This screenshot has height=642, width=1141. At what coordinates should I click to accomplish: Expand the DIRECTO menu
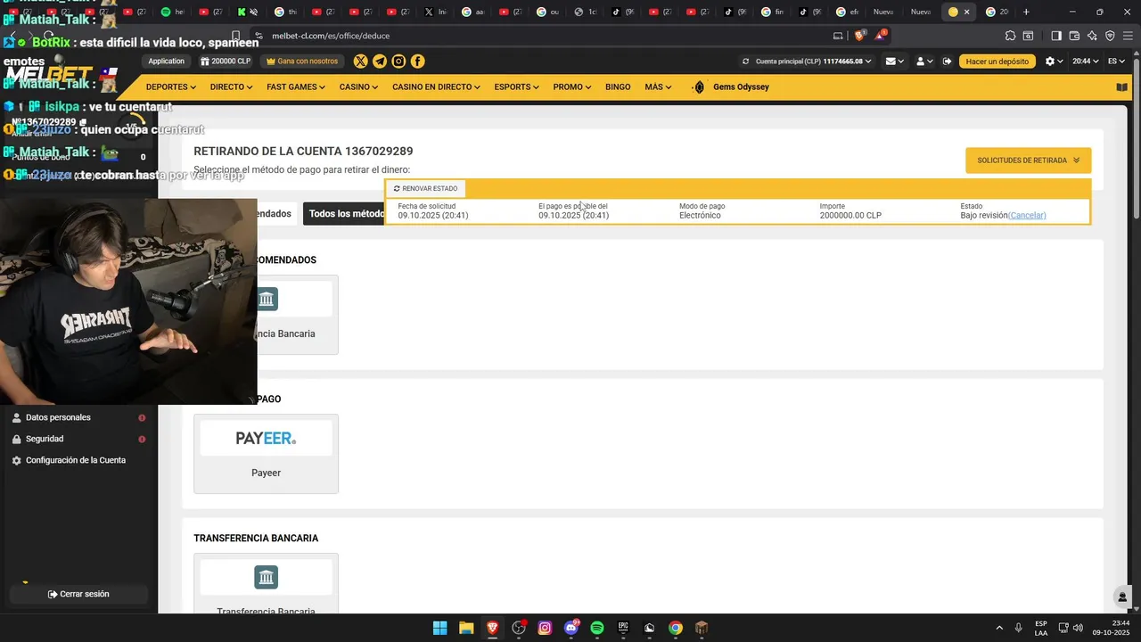click(232, 87)
